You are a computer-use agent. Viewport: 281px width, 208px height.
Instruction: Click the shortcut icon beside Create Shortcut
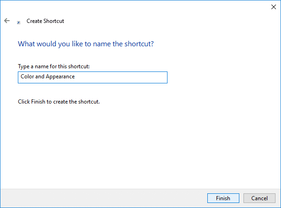click(18, 22)
